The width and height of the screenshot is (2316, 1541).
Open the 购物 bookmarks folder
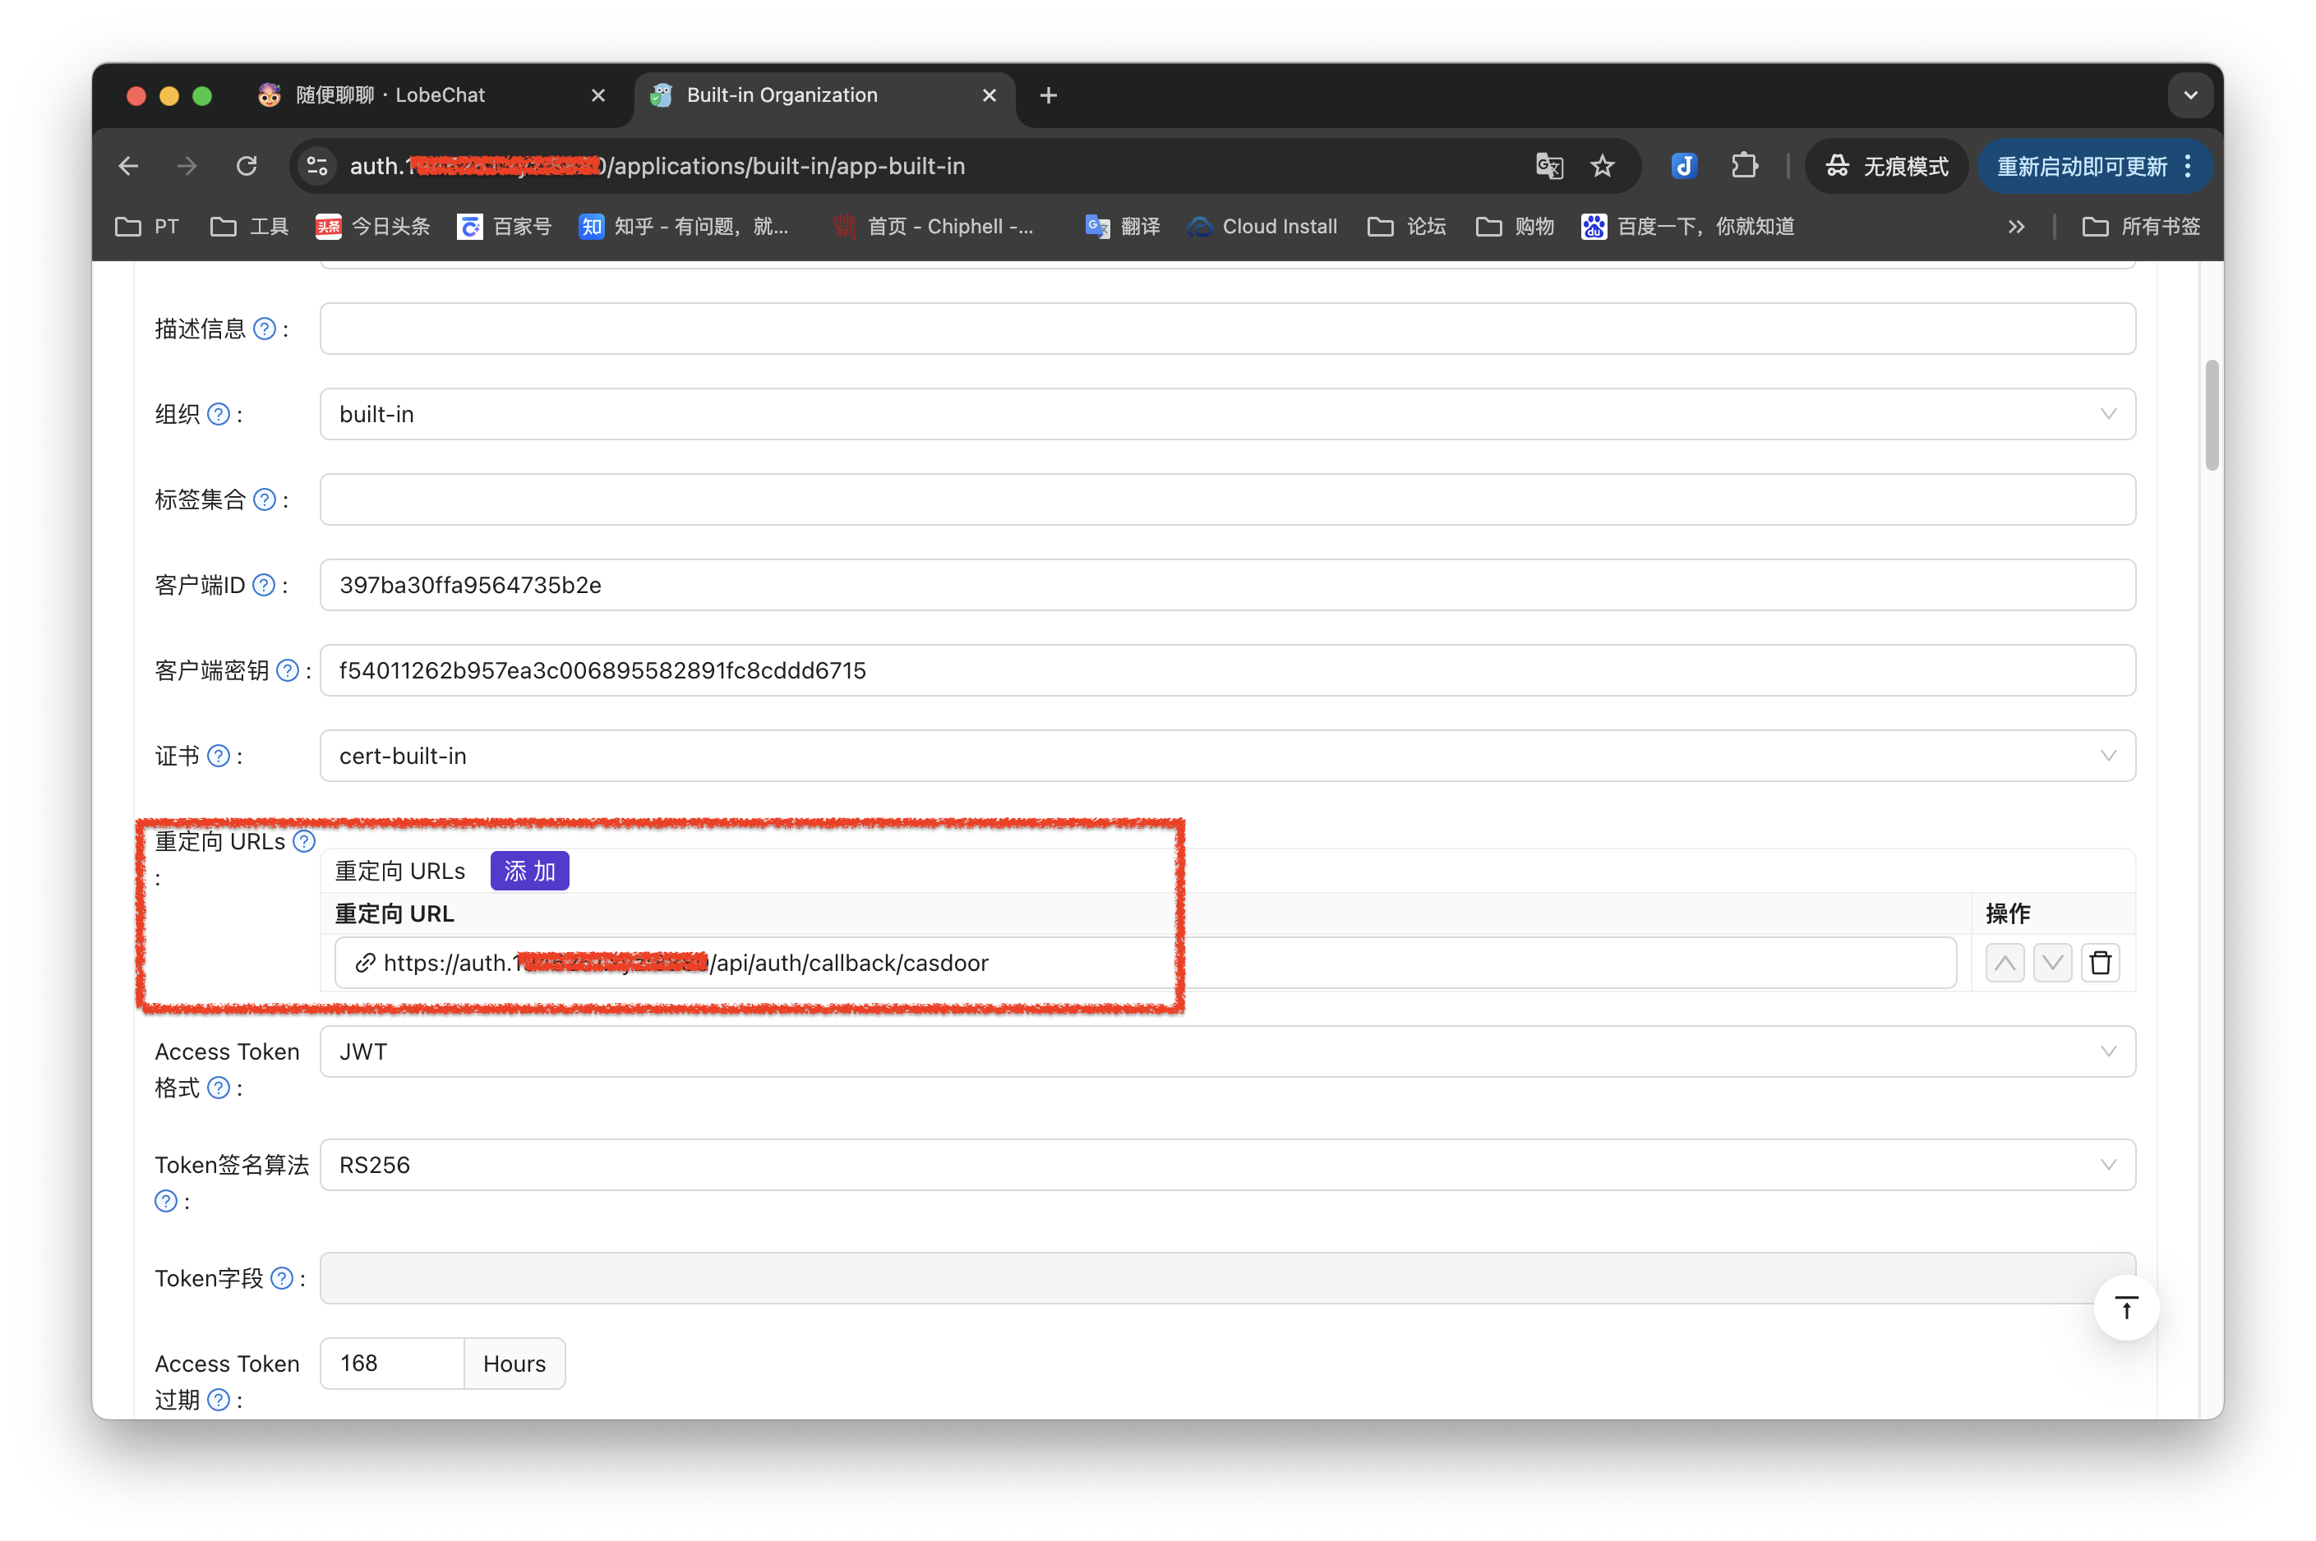[x=1515, y=227]
